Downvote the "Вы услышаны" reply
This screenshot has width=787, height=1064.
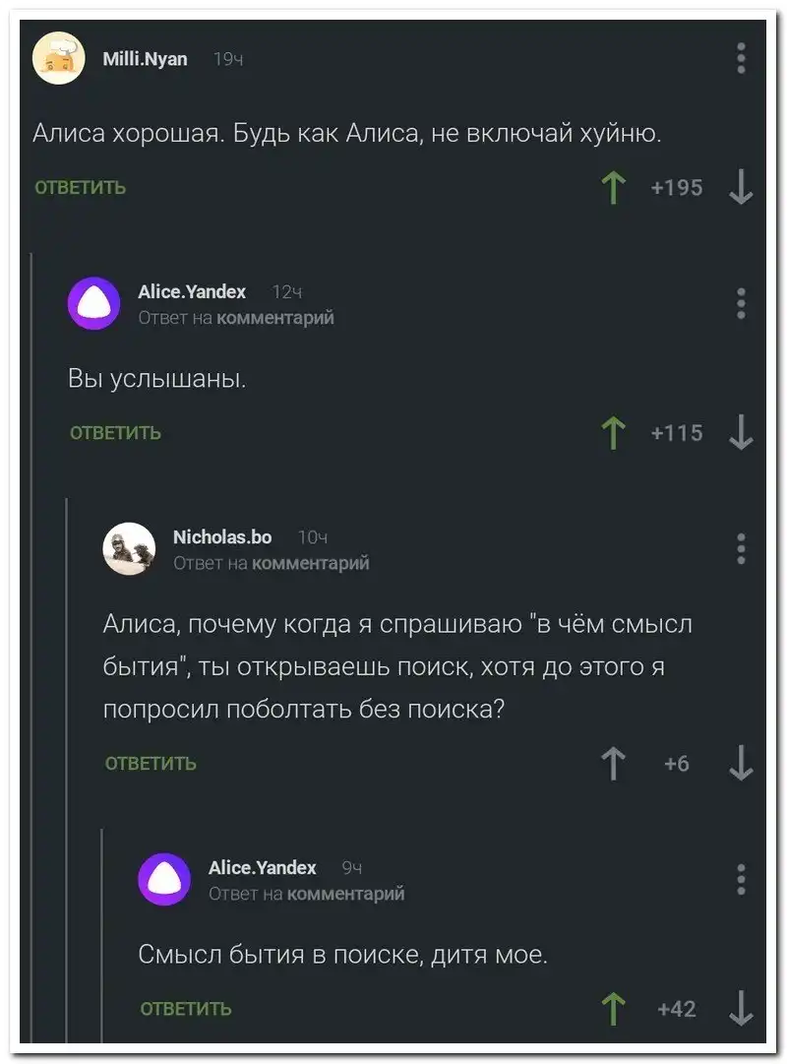coord(741,432)
